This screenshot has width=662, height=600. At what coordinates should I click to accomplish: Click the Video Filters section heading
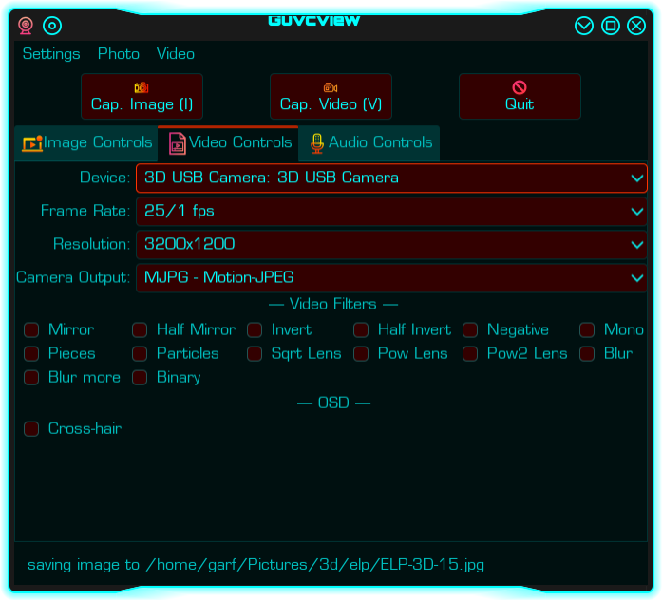[333, 304]
